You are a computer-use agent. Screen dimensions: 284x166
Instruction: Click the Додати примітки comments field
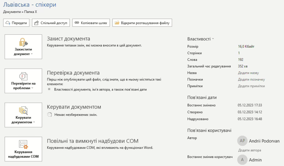(251, 86)
